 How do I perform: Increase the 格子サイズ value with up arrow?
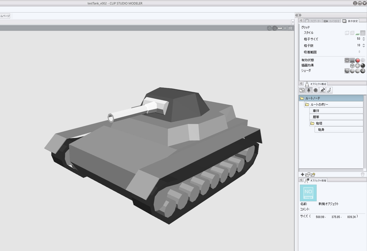click(x=364, y=38)
